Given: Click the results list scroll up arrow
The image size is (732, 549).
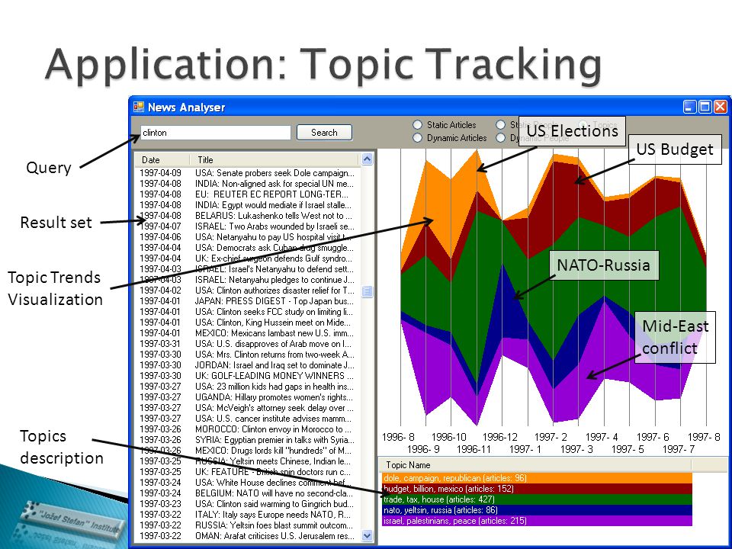Looking at the screenshot, I should click(x=368, y=159).
